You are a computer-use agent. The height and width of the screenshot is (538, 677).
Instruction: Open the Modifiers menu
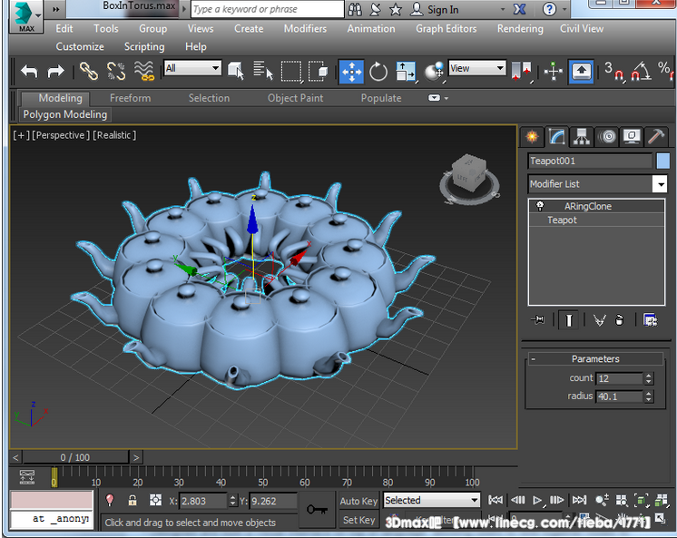(x=305, y=28)
